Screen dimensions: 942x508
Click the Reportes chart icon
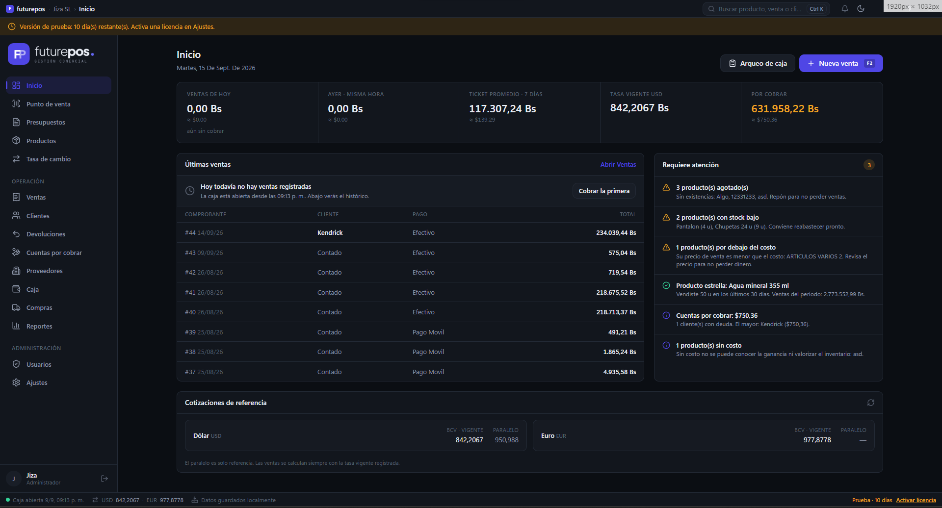[16, 326]
